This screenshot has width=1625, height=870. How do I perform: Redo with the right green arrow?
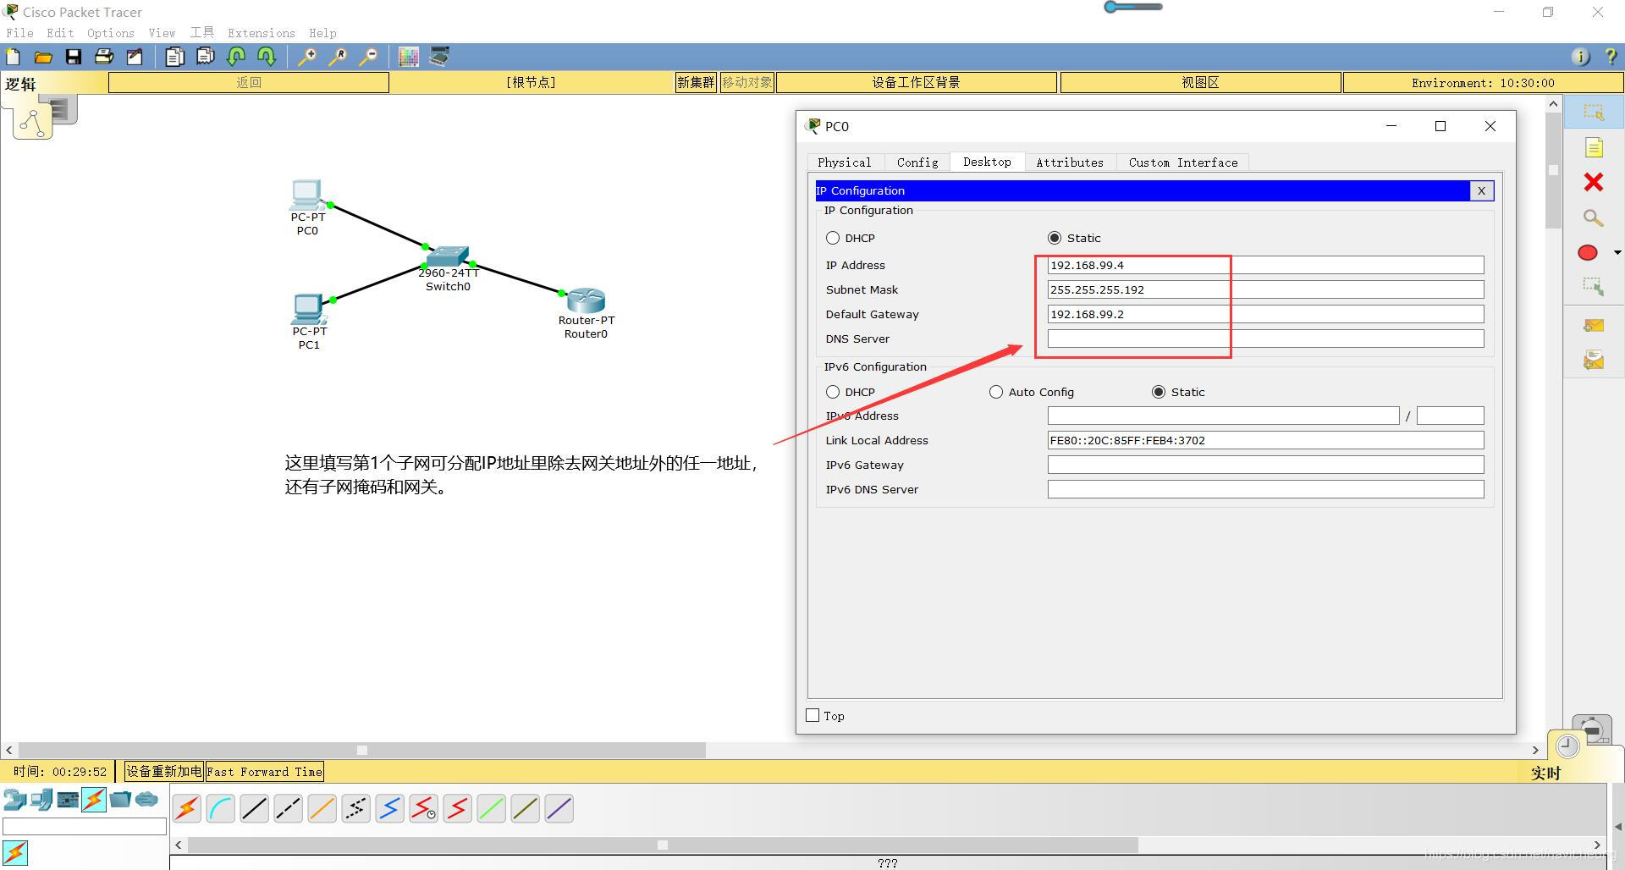[x=267, y=57]
